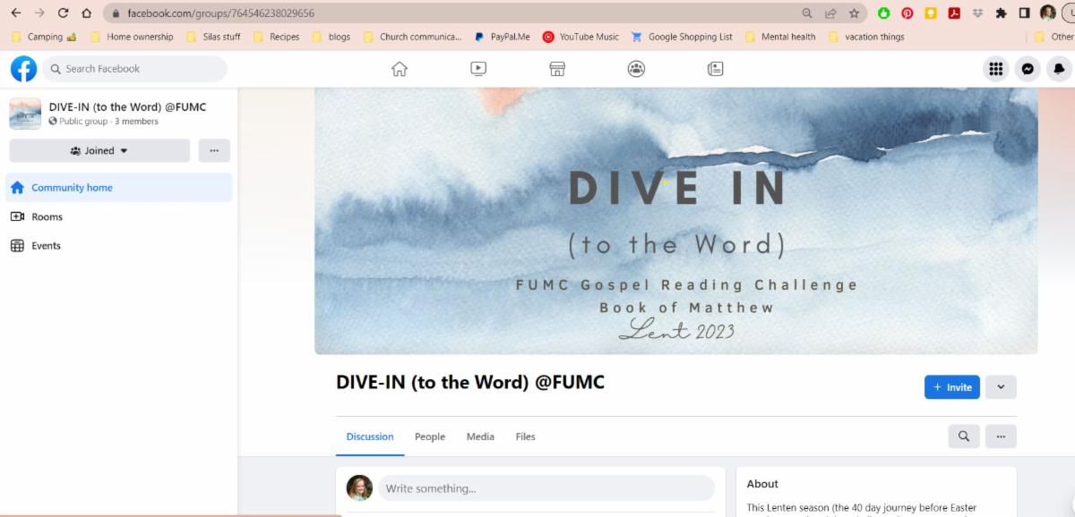Click the Facebook logo
Image resolution: width=1075 pixels, height=517 pixels.
click(24, 69)
